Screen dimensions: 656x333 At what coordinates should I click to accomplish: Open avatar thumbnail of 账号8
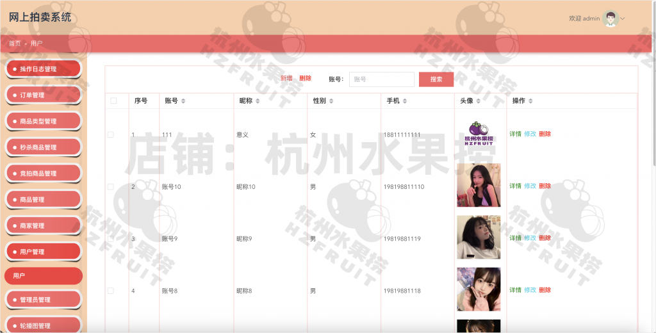[479, 289]
